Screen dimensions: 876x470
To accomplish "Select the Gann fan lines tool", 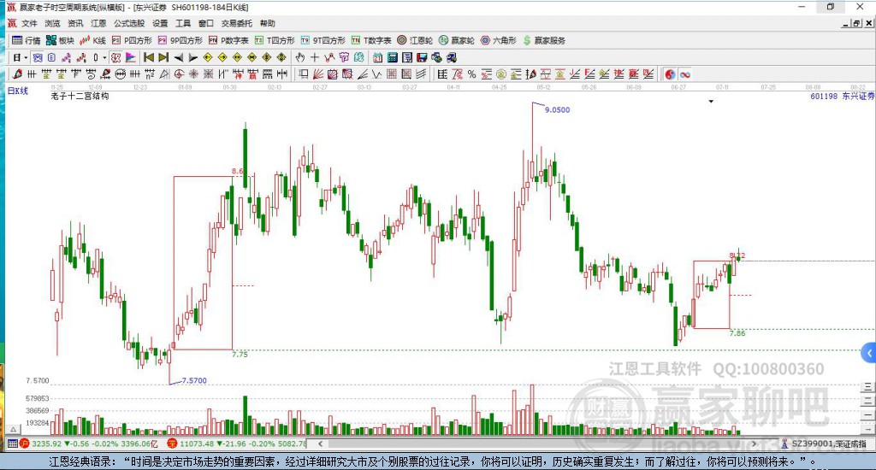I will point(318,74).
